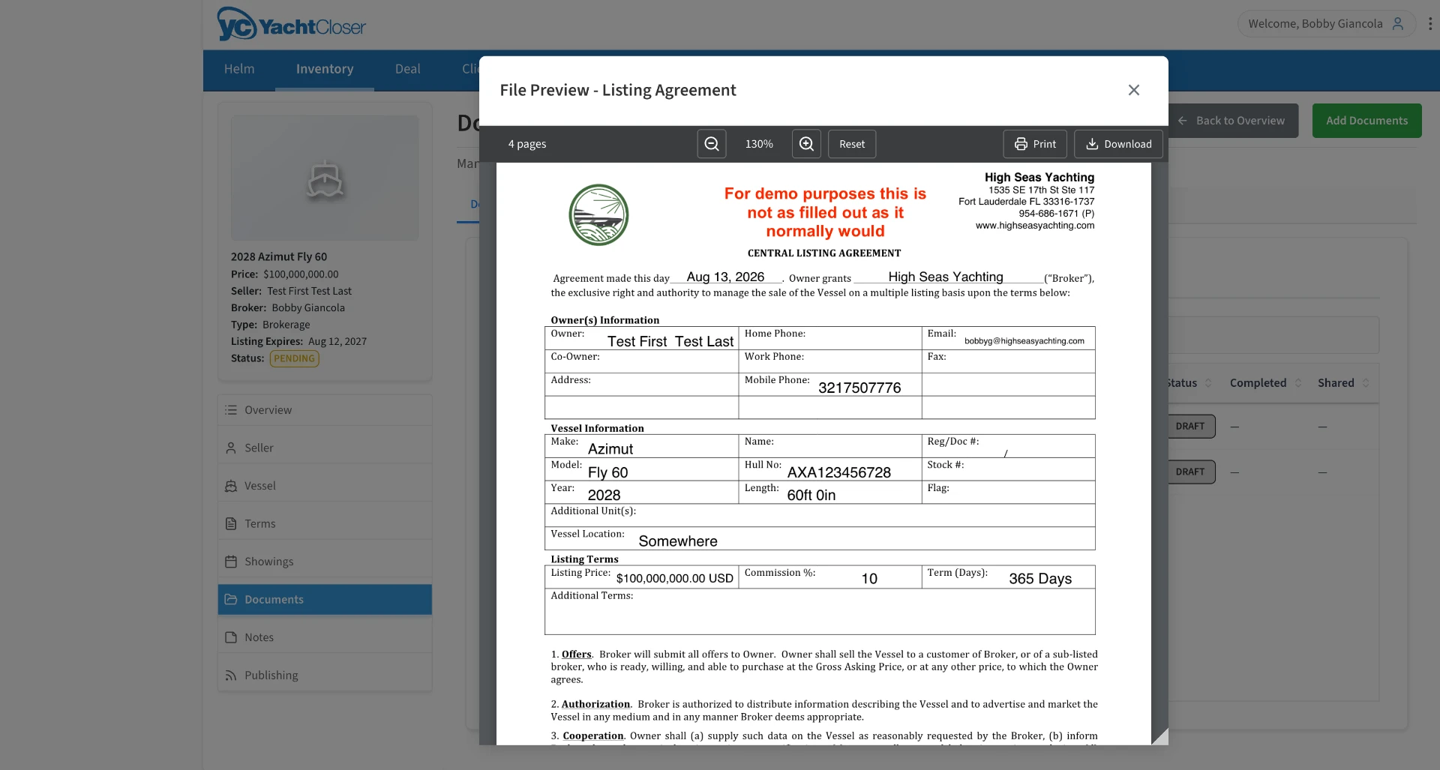
Task: Click the Cooperation clause heading
Action: tap(593, 736)
